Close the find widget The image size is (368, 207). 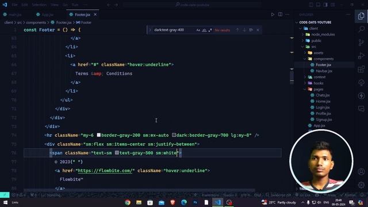click(258, 30)
